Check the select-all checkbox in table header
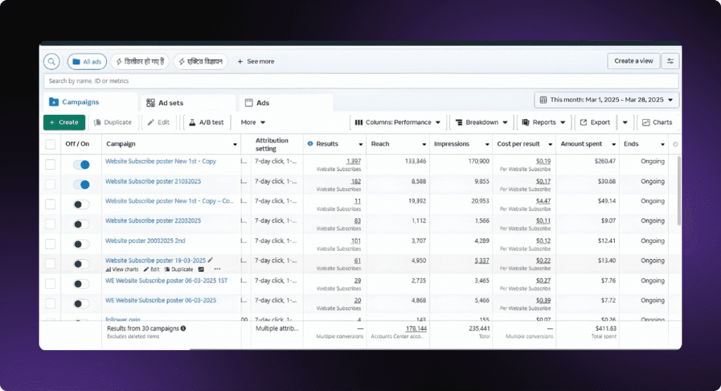The height and width of the screenshot is (391, 721). [50, 144]
